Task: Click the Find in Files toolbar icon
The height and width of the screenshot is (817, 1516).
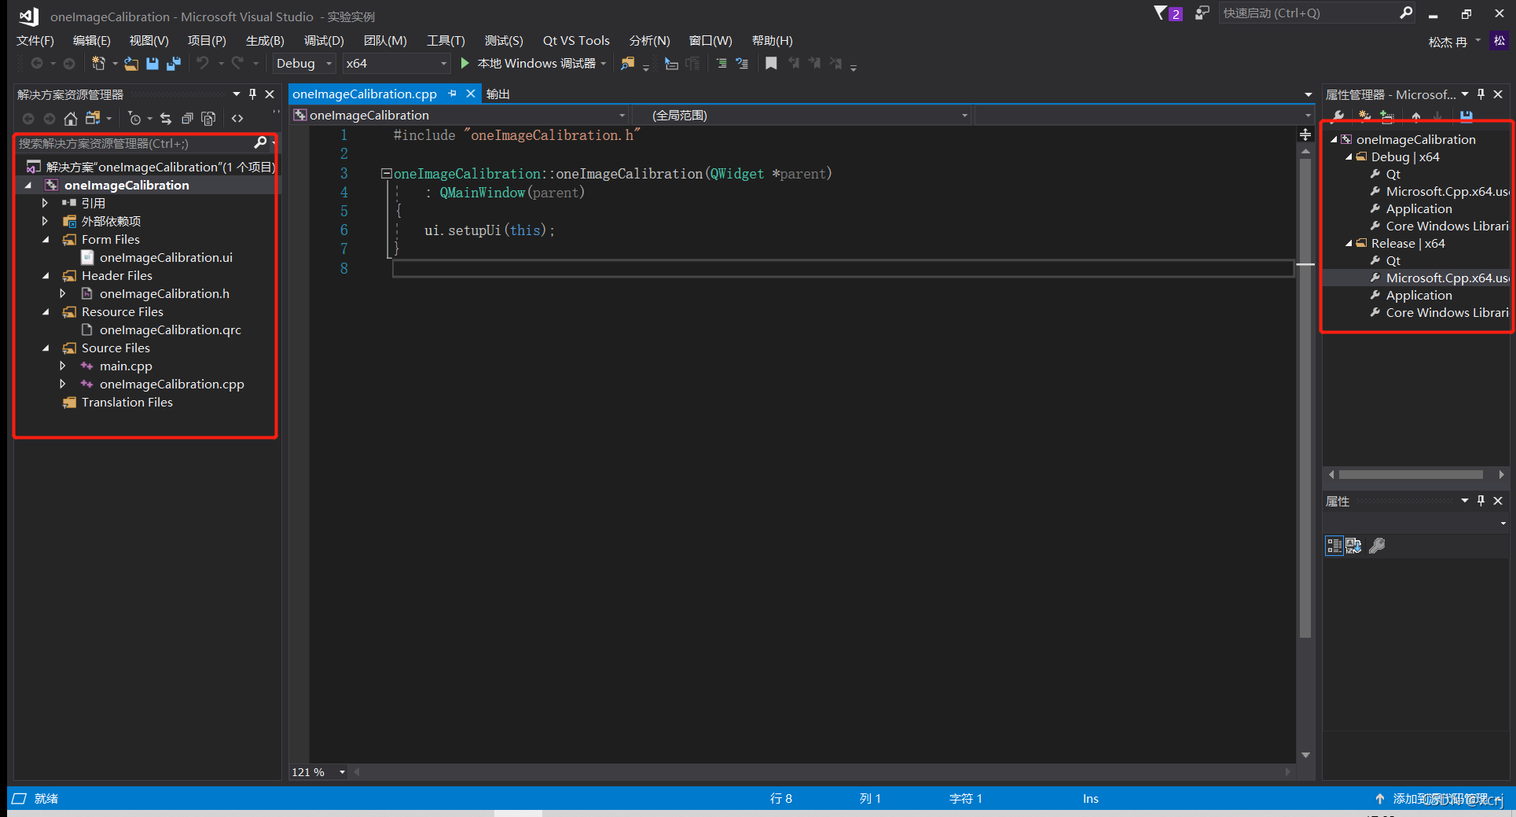Action: pos(627,63)
